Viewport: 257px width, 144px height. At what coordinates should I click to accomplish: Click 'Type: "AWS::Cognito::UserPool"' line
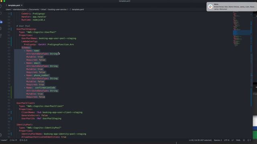tap(37, 32)
